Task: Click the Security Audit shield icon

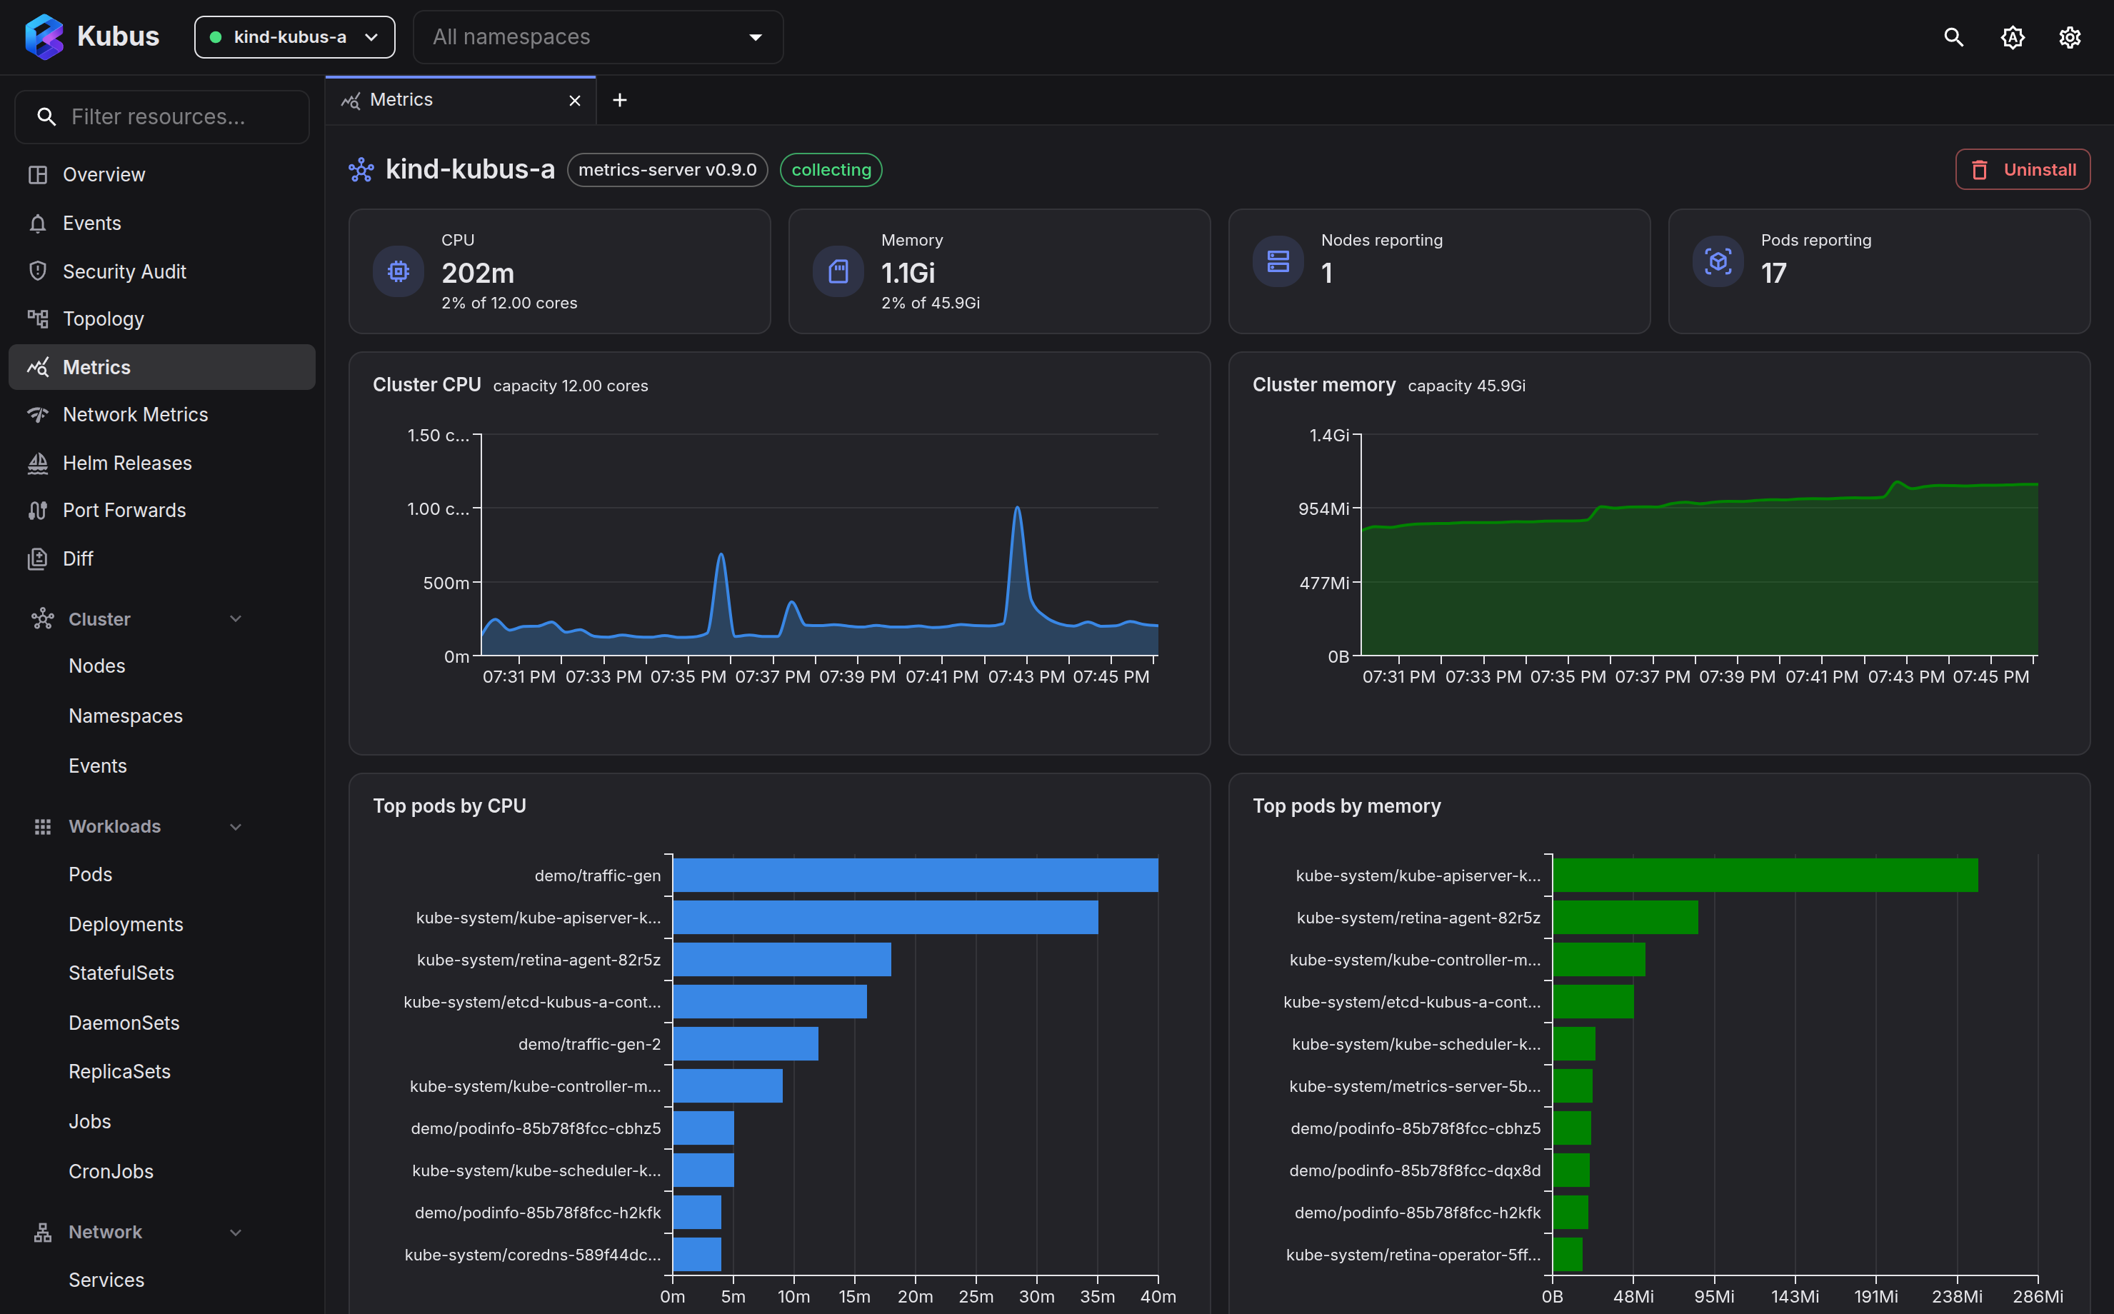Action: coord(37,271)
